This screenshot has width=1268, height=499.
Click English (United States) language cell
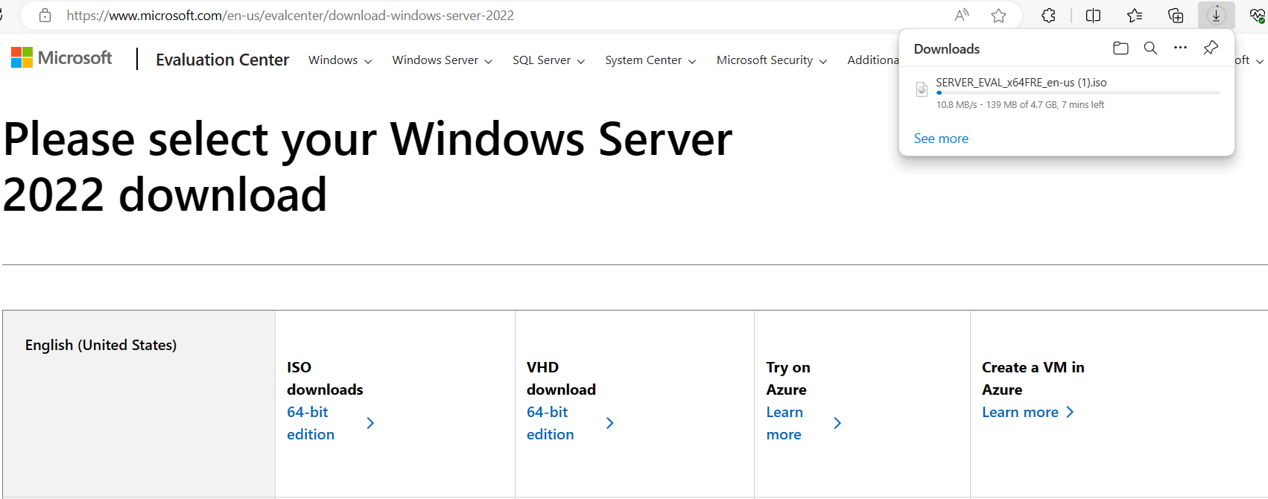(139, 404)
